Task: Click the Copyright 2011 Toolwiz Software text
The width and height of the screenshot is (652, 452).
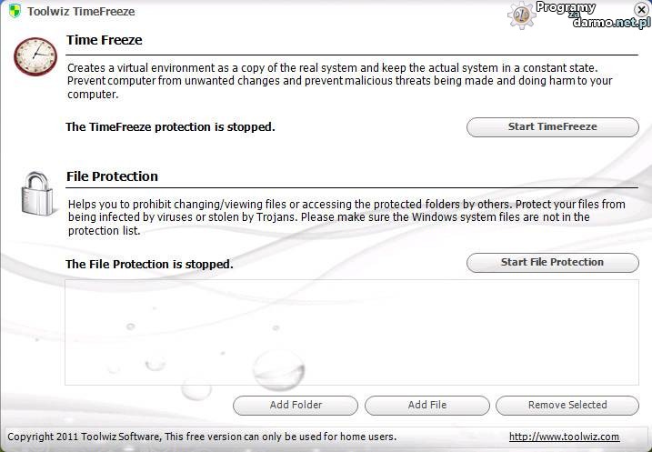Action: tap(202, 437)
